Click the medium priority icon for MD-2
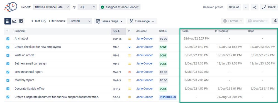 (x=130, y=64)
